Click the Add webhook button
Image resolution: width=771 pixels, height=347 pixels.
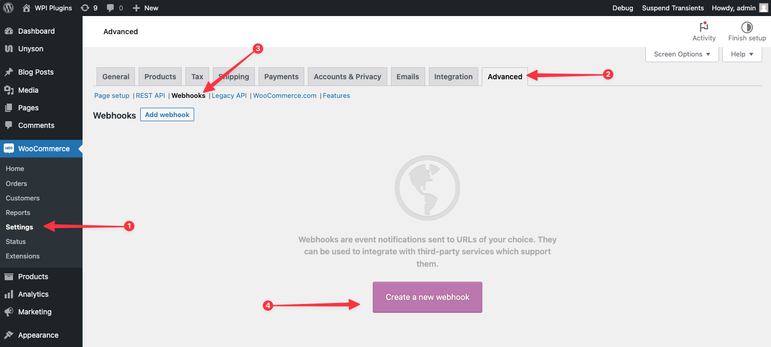pyautogui.click(x=167, y=114)
